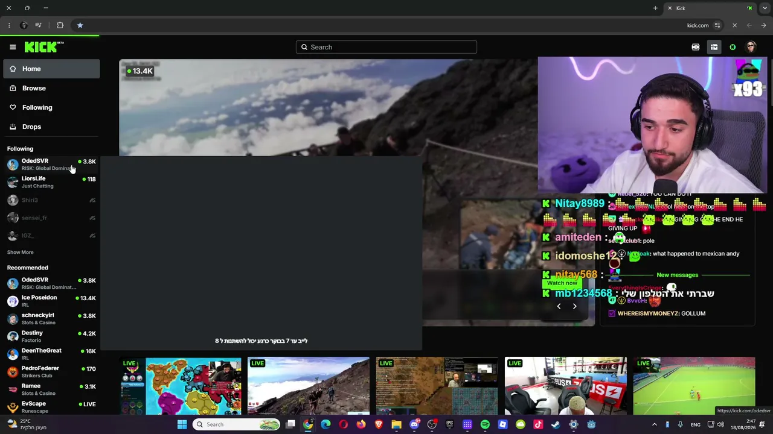Open LiorsLife channel under Following
This screenshot has width=773, height=434.
click(x=51, y=182)
